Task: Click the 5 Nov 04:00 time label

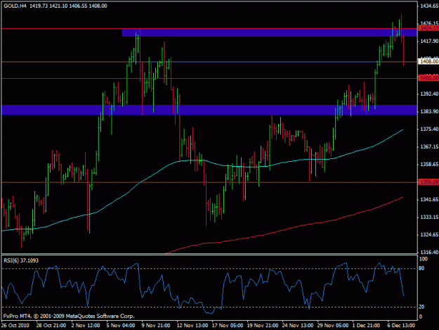Action: pos(120,325)
